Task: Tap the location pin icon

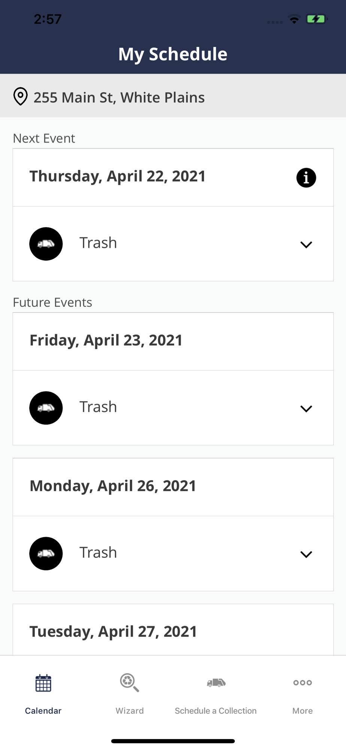Action: [x=20, y=96]
